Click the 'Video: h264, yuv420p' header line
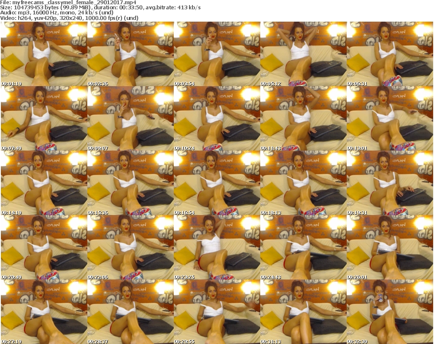Screen dimensions: 434x344 click(x=69, y=18)
